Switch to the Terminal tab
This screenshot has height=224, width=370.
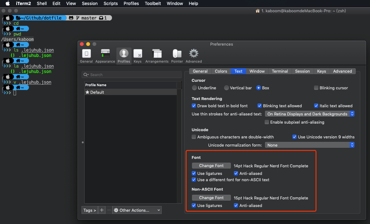click(280, 71)
